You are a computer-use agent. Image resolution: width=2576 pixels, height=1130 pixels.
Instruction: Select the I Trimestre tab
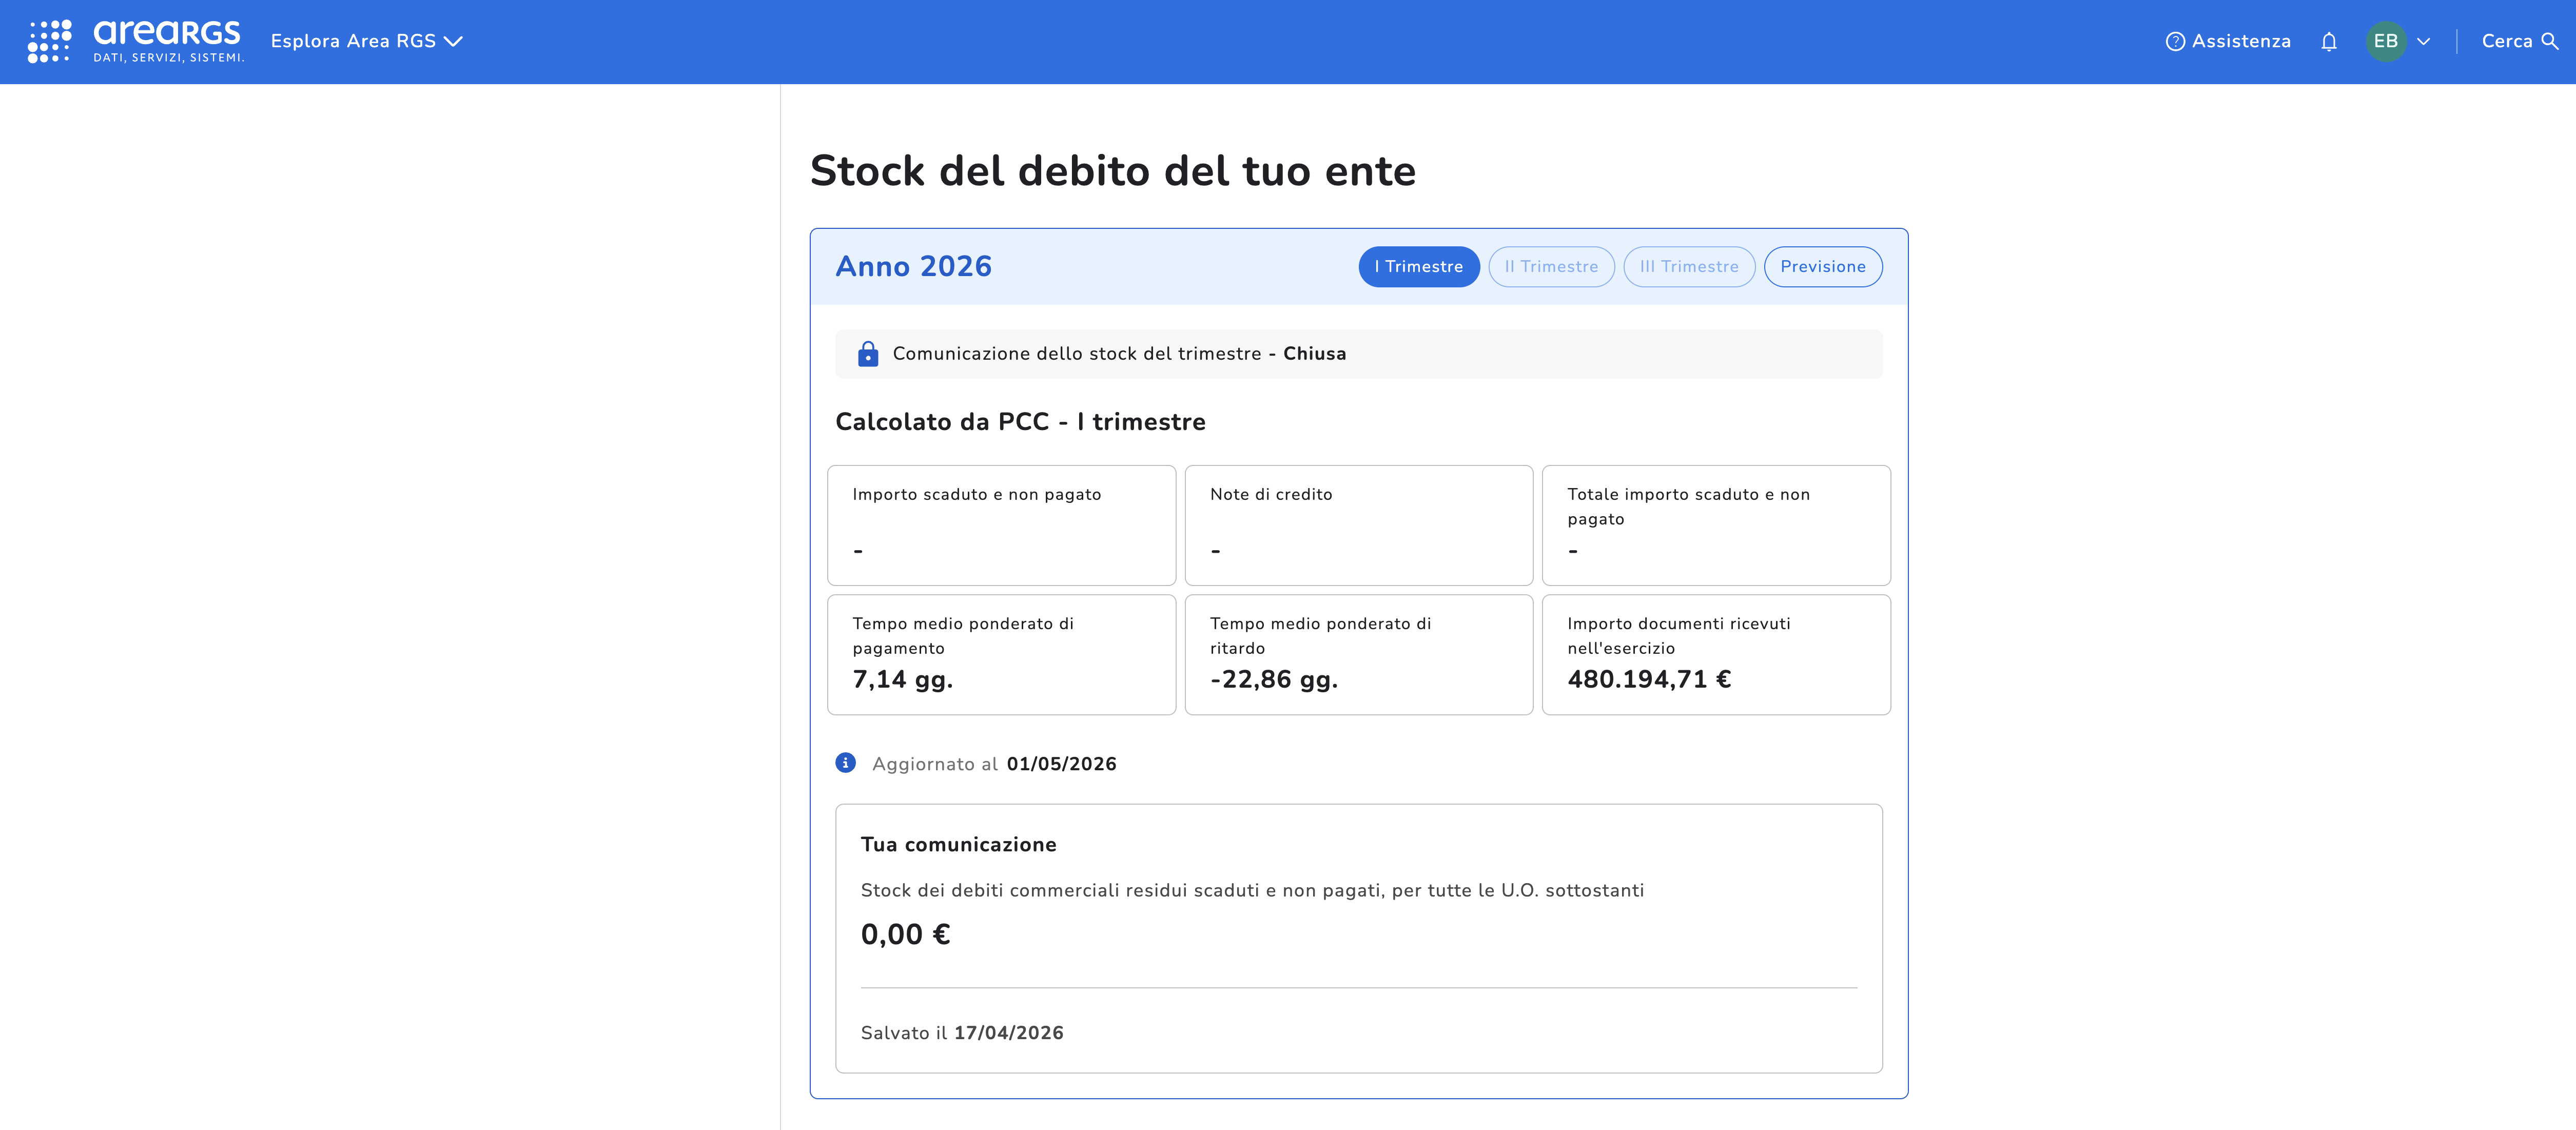point(1418,267)
